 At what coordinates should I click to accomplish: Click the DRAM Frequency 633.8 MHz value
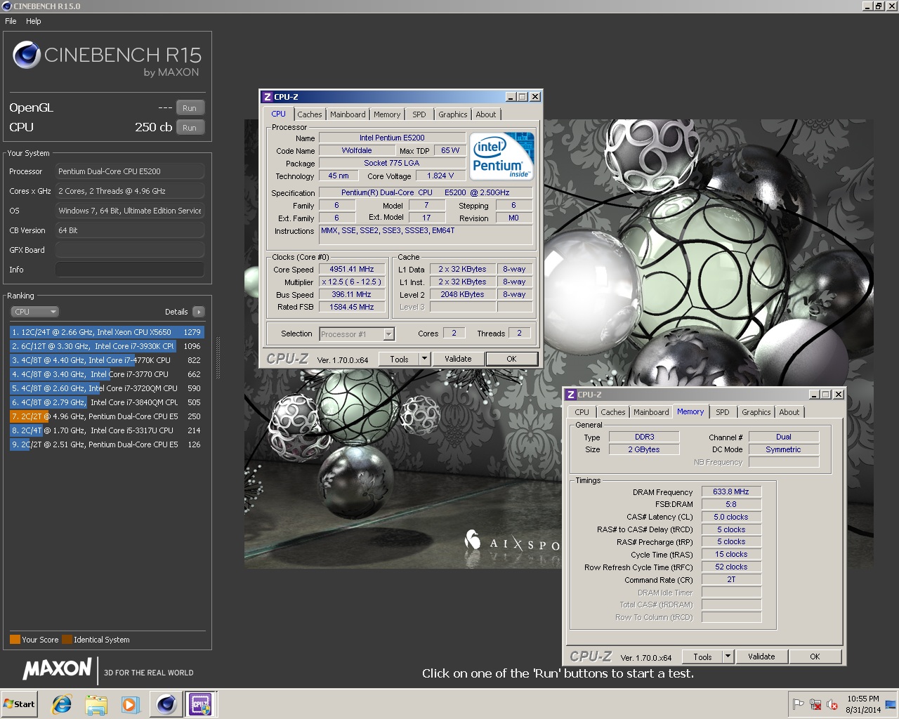click(x=731, y=492)
